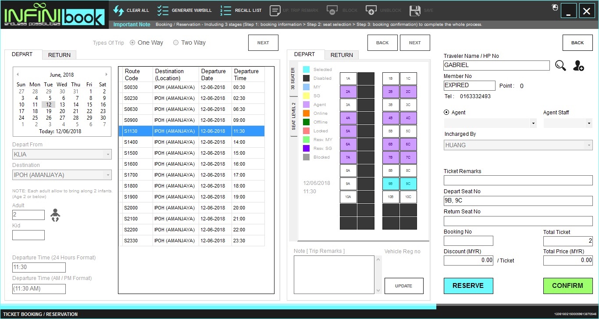Select route S1400 row
This screenshot has width=599, height=319.
[x=192, y=142]
